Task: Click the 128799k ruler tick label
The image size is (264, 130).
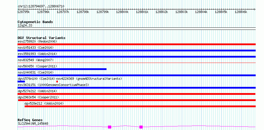Action: 103,12
